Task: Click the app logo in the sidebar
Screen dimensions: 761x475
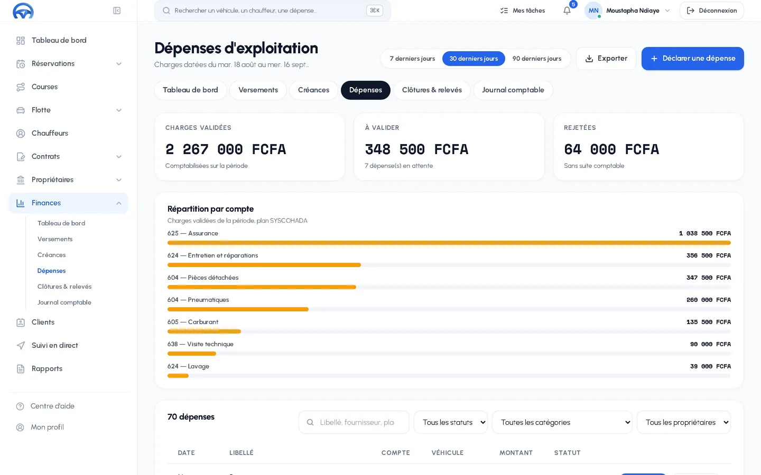Action: pos(23,11)
